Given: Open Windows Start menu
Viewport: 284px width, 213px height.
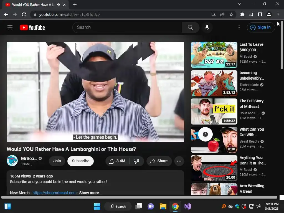Looking at the screenshot, I should point(97,206).
